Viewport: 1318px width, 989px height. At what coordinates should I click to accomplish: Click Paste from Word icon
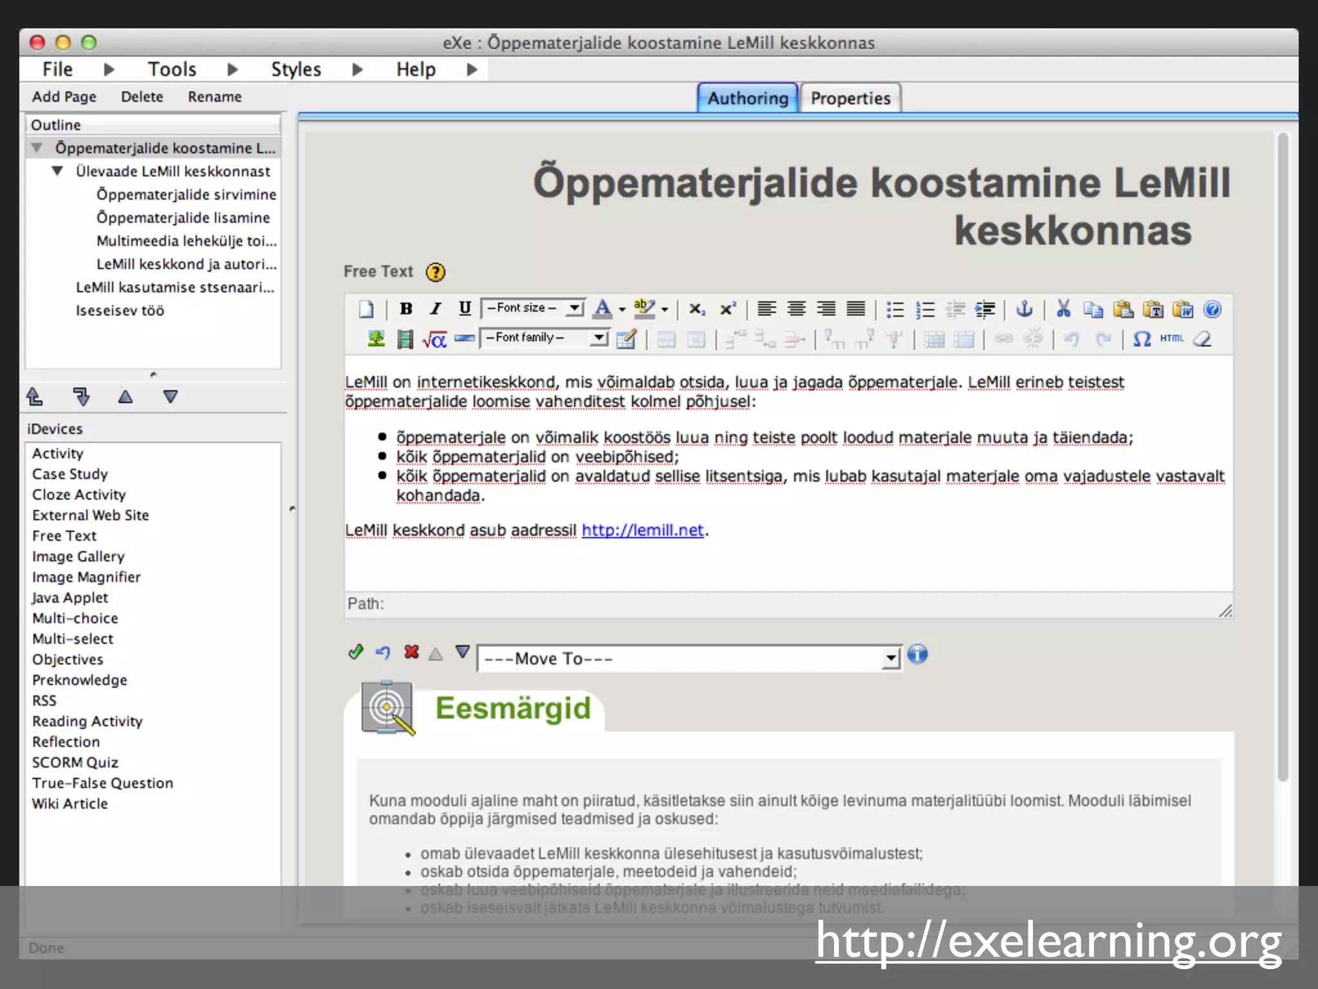(1183, 310)
